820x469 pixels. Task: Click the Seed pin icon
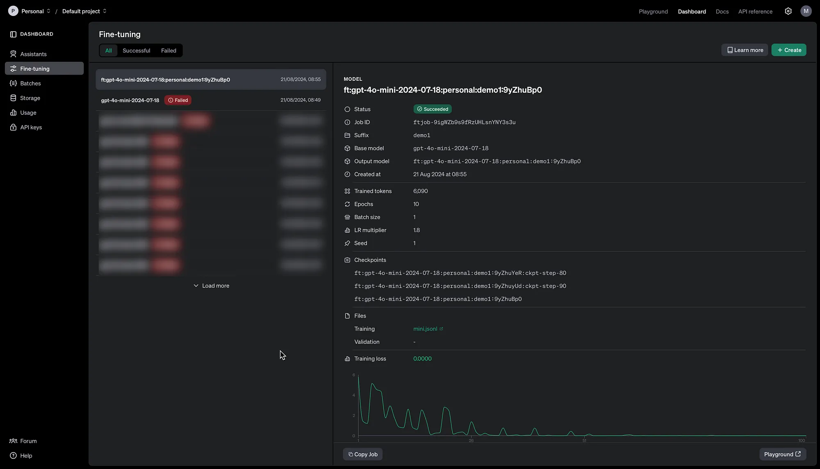click(347, 244)
